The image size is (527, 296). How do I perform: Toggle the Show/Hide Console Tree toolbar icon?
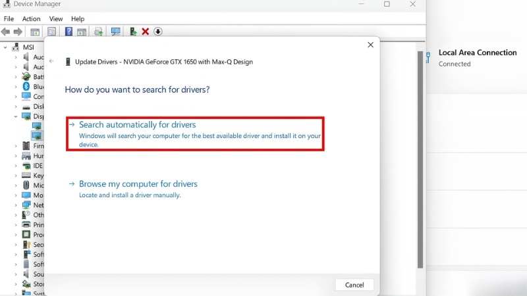(x=35, y=32)
